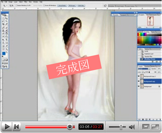Select the Slice tool
This screenshot has width=162, height=133.
pos(6,24)
